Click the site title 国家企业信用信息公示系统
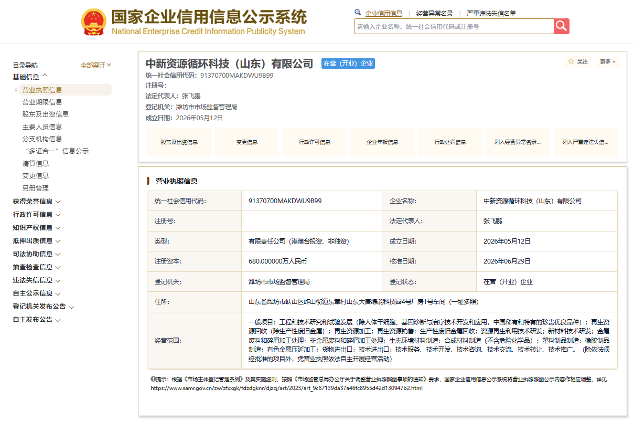The image size is (634, 421). [209, 17]
